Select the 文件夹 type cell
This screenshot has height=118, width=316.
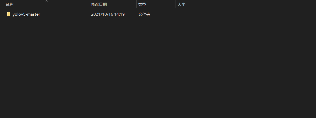coord(144,14)
